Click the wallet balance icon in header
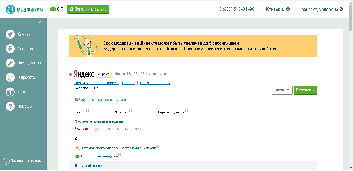Viewport: 353px width, 171px height. (x=53, y=9)
